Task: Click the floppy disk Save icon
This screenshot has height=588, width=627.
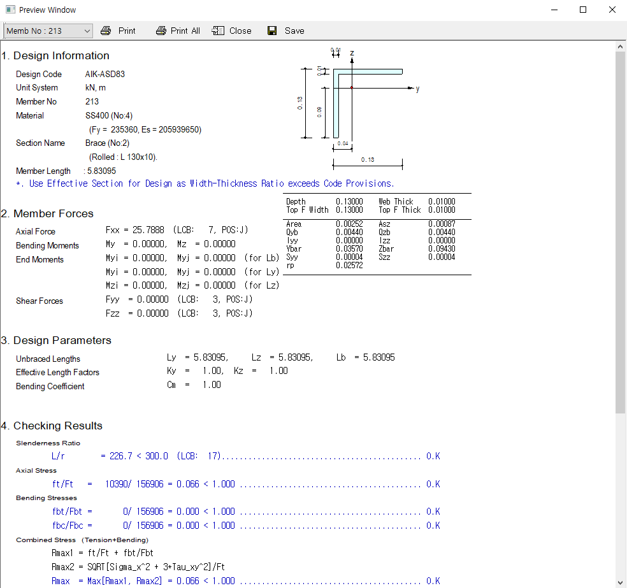Action: (272, 31)
